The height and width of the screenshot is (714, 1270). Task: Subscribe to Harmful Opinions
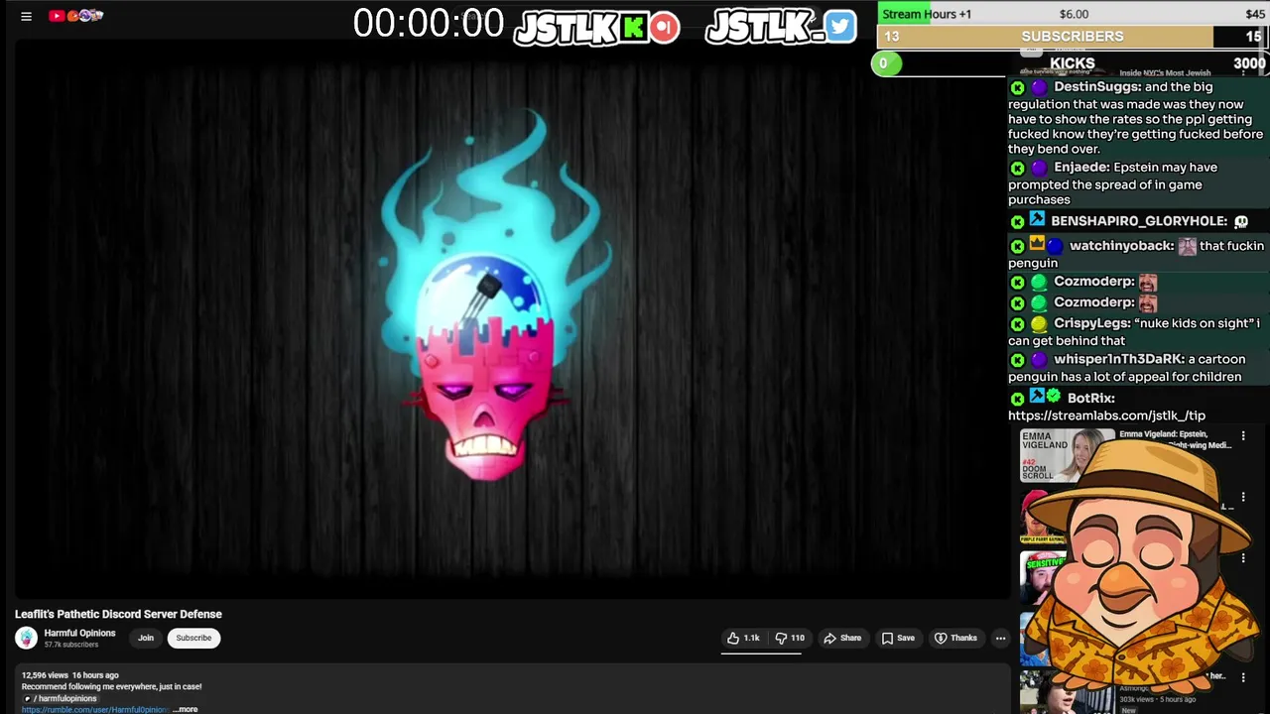[193, 638]
